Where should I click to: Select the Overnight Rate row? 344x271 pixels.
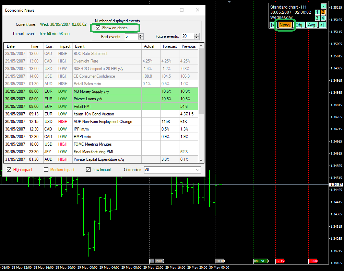click(101, 61)
